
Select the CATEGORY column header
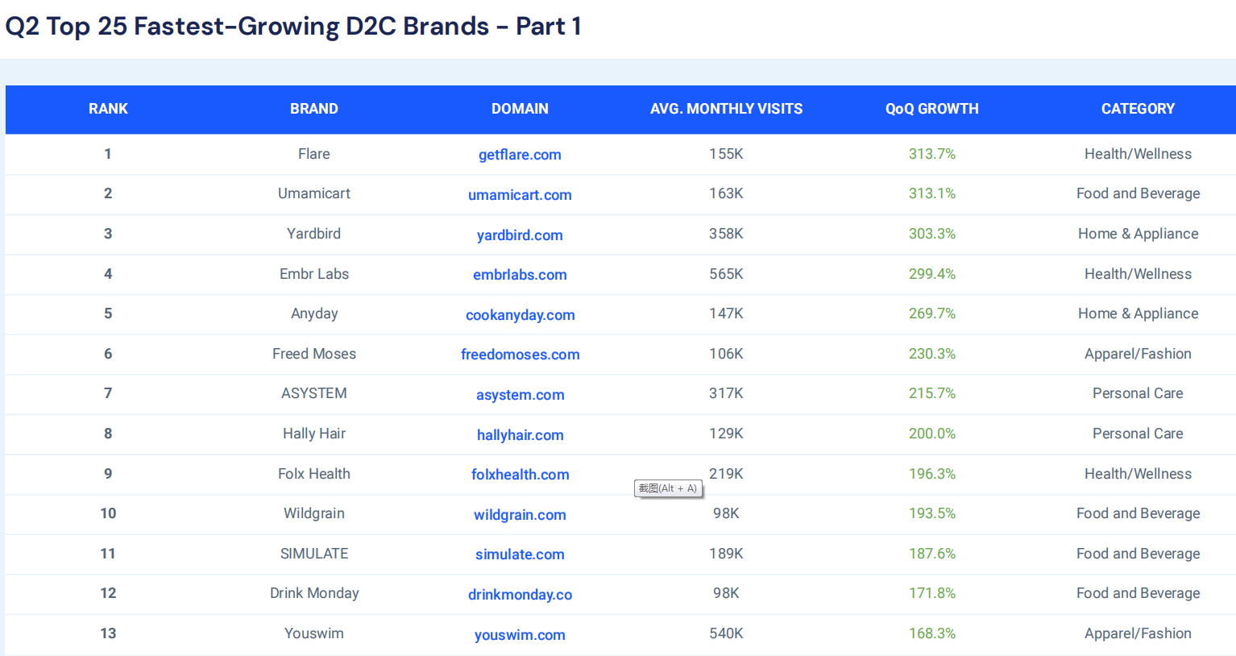1138,109
